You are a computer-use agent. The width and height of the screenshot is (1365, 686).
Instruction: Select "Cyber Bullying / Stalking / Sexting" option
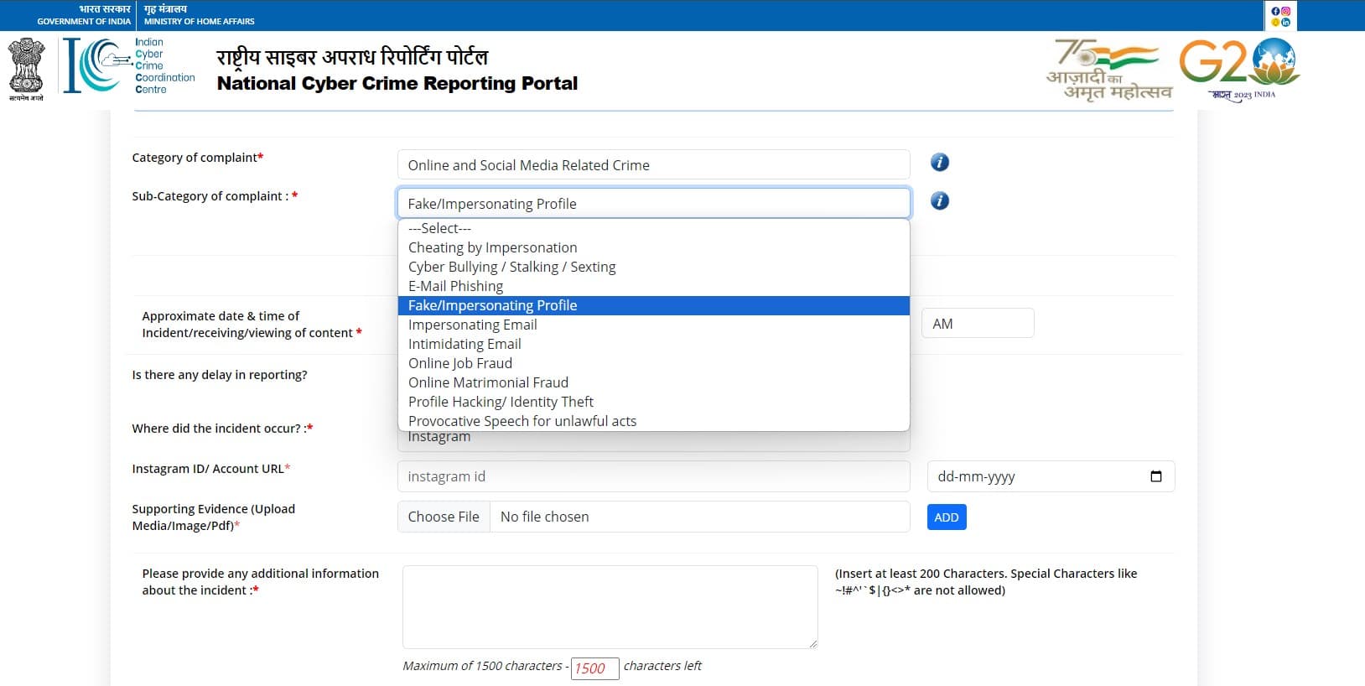click(x=511, y=267)
